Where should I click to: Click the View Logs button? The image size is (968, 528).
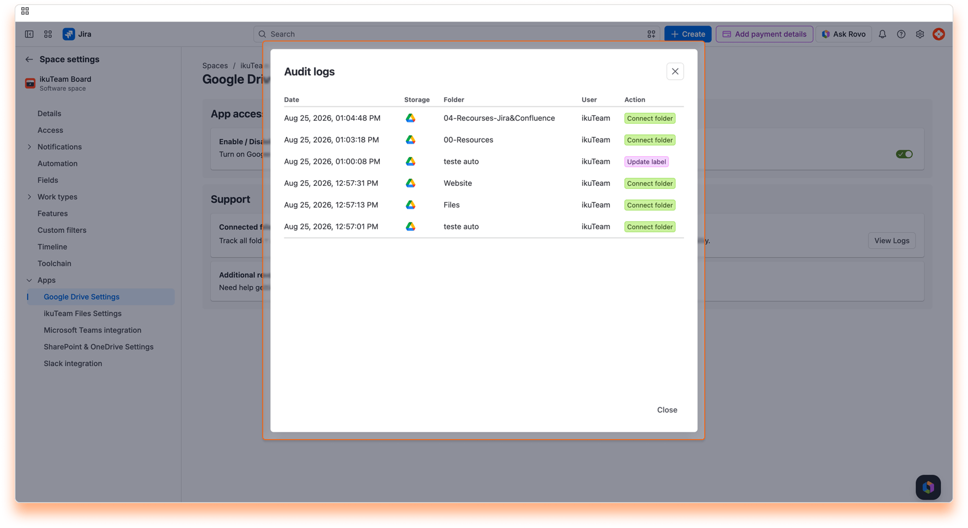tap(891, 241)
